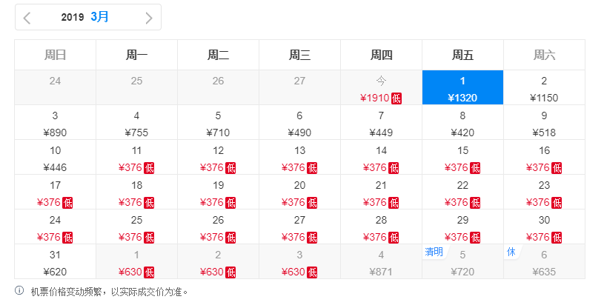
Task: Click the 周三 column header
Action: [299, 55]
